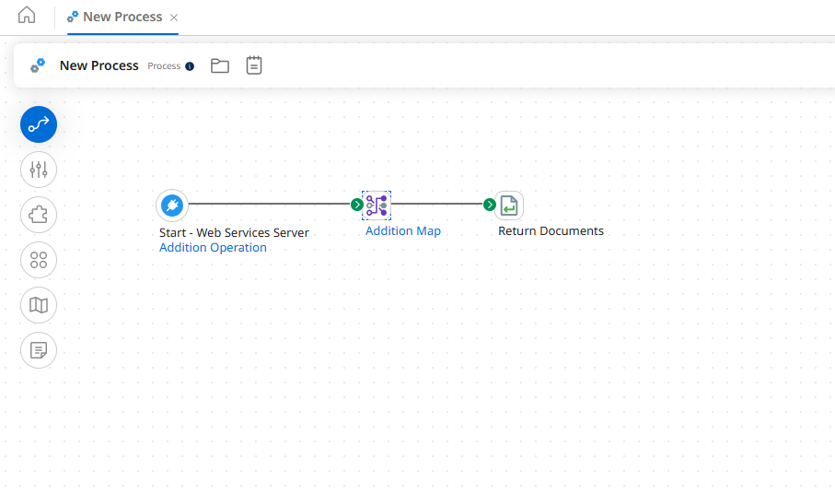Viewport: 835px width, 494px height.
Task: Open the Addition Operation link
Action: (213, 248)
